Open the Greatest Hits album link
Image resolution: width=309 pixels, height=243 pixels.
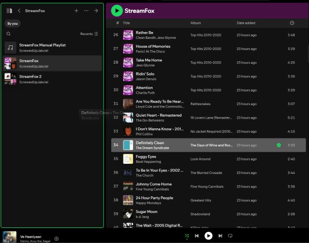click(x=201, y=200)
